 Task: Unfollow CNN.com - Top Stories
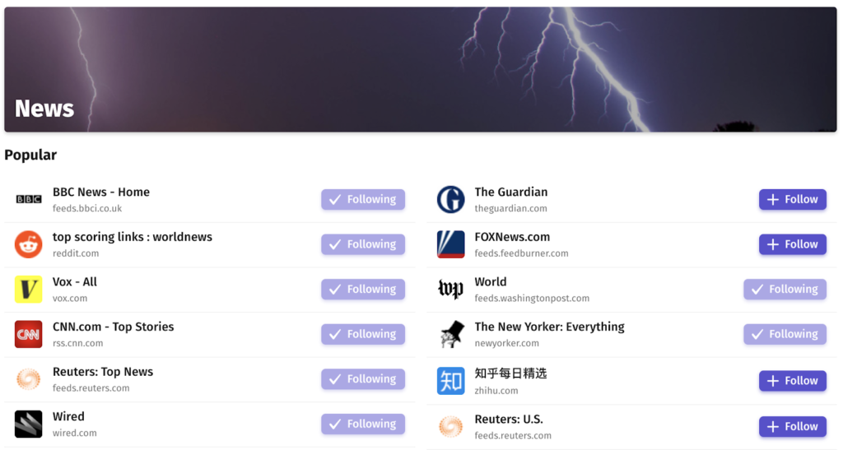pos(363,334)
